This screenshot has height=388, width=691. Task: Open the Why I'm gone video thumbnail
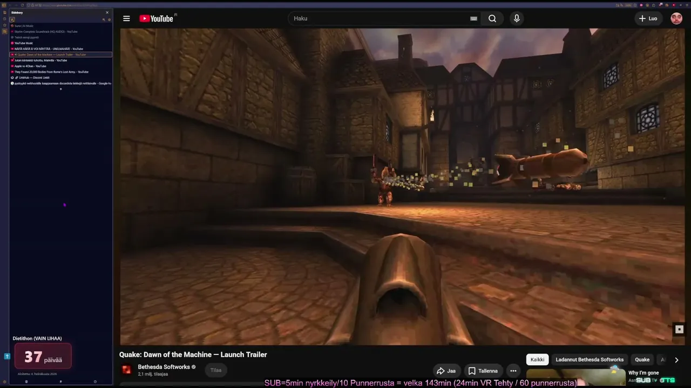tap(576, 378)
